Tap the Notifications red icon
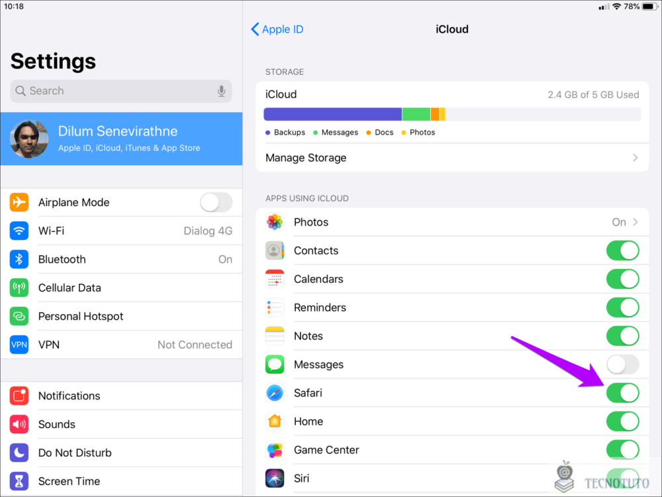 pos(19,396)
